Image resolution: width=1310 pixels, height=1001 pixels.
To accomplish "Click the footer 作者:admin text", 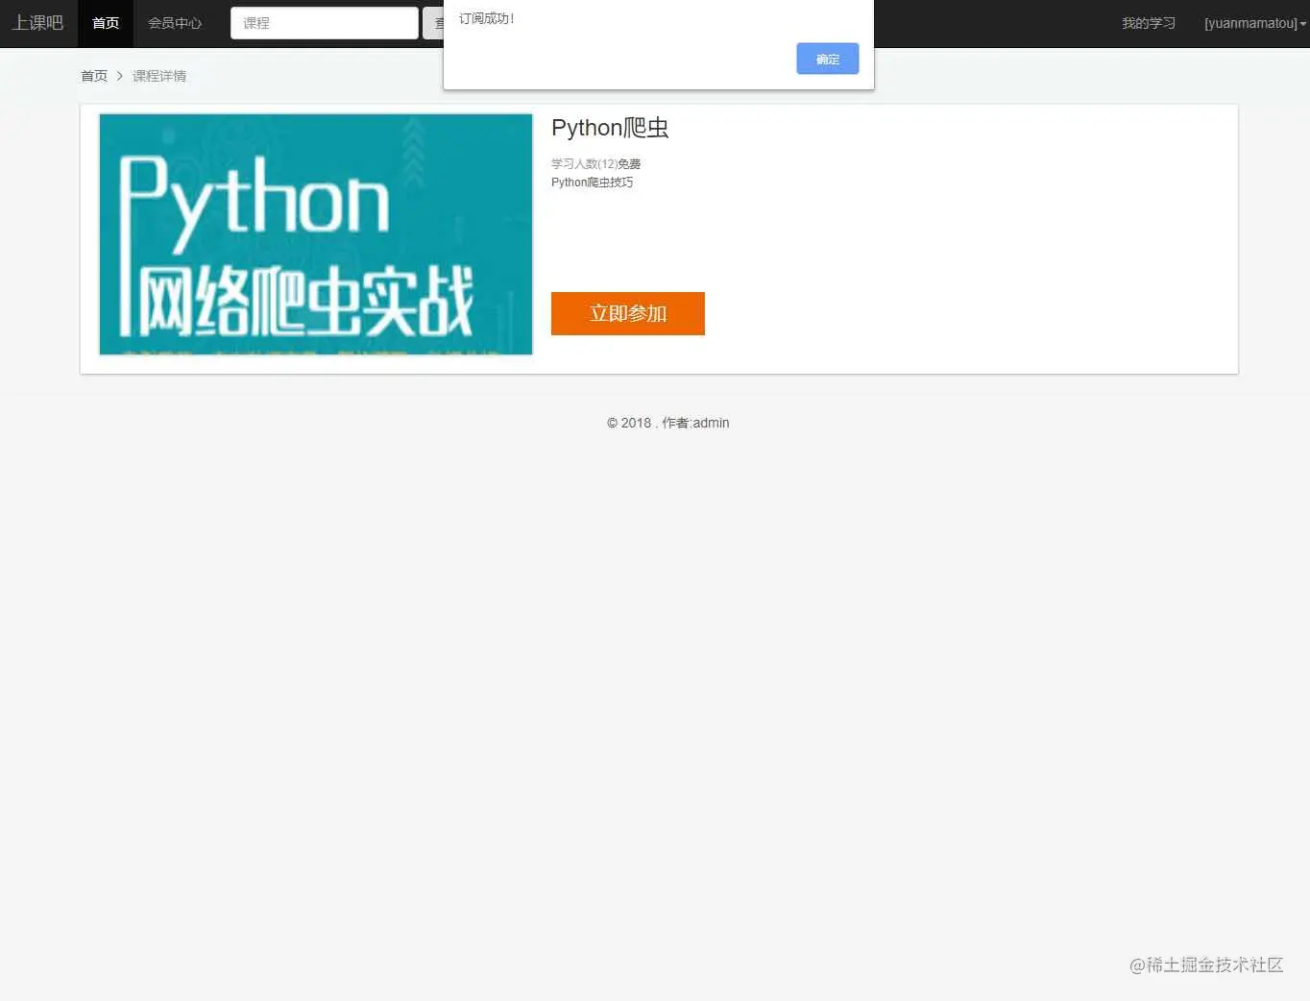I will [695, 423].
